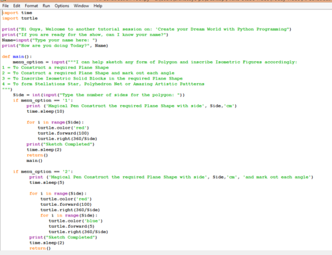Image resolution: width=332 pixels, height=255 pixels.
Task: Click the turtle.color('blue') line
Action: 76,221
